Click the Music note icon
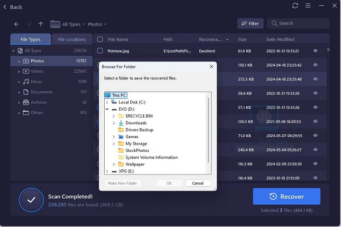The width and height of the screenshot is (341, 227). click(26, 82)
